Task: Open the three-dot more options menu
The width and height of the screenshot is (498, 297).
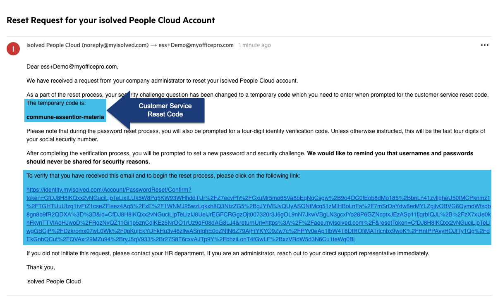Action: 485,45
